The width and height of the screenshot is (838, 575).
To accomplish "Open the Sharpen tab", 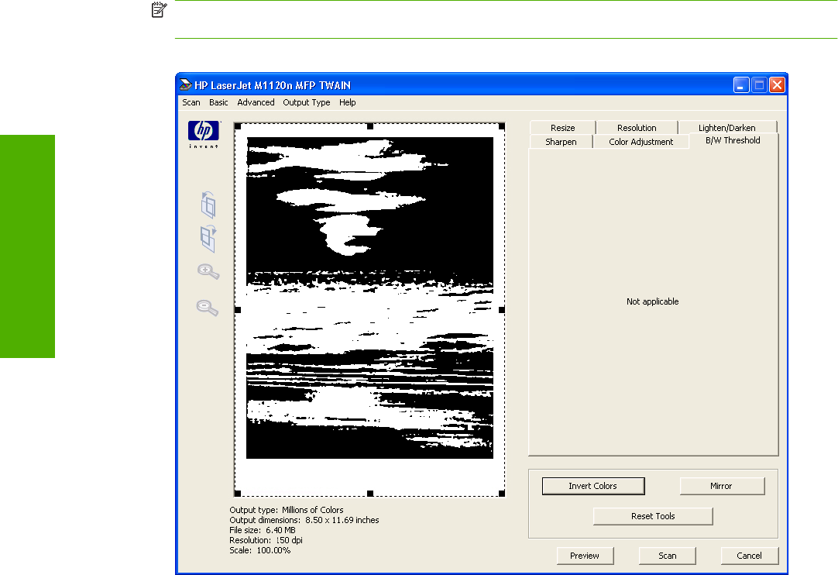I will click(x=561, y=142).
